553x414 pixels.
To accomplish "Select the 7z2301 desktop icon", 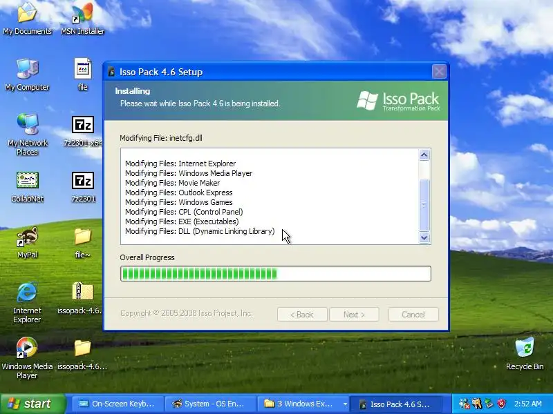I will pos(83,186).
